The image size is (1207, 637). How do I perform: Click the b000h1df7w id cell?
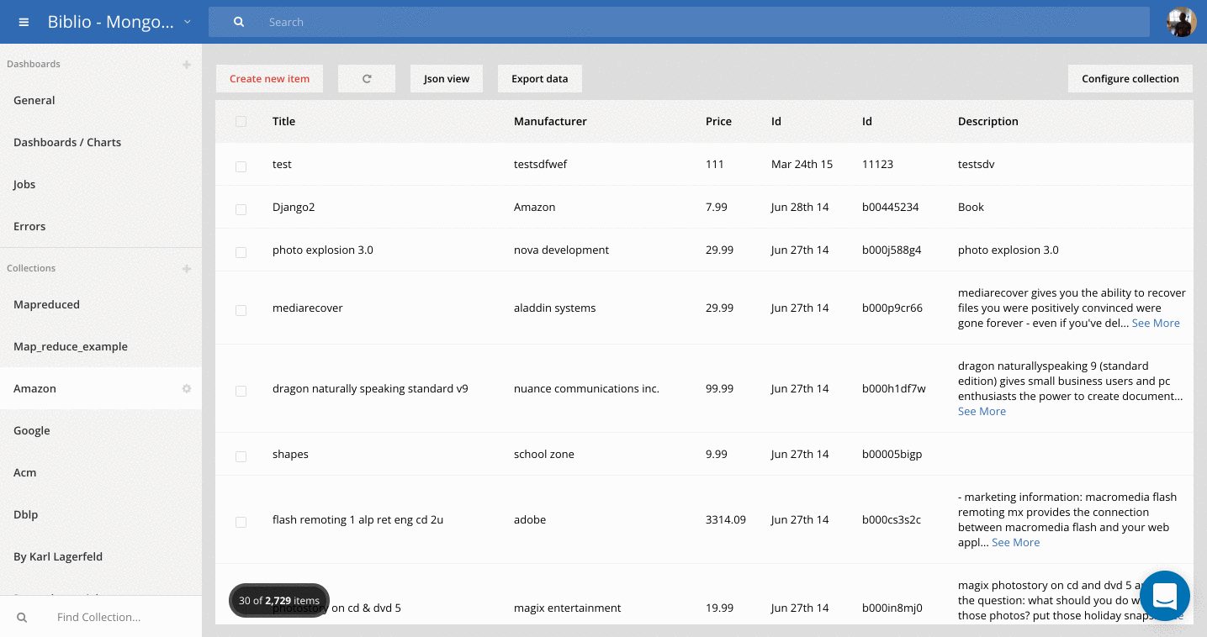tap(894, 388)
